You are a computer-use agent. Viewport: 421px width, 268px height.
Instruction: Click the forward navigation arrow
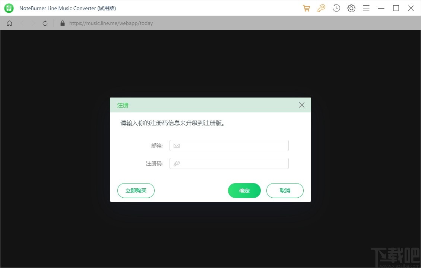tap(33, 23)
